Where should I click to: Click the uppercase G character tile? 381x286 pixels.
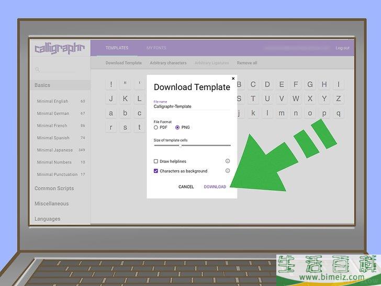coord(310,84)
